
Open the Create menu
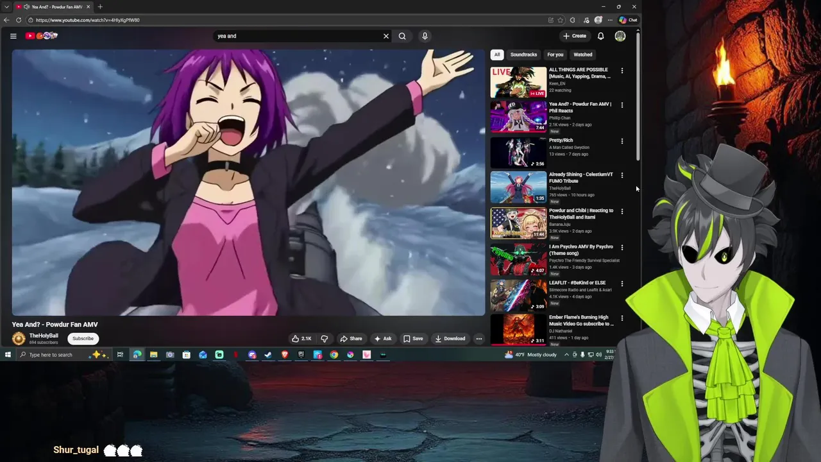[575, 36]
